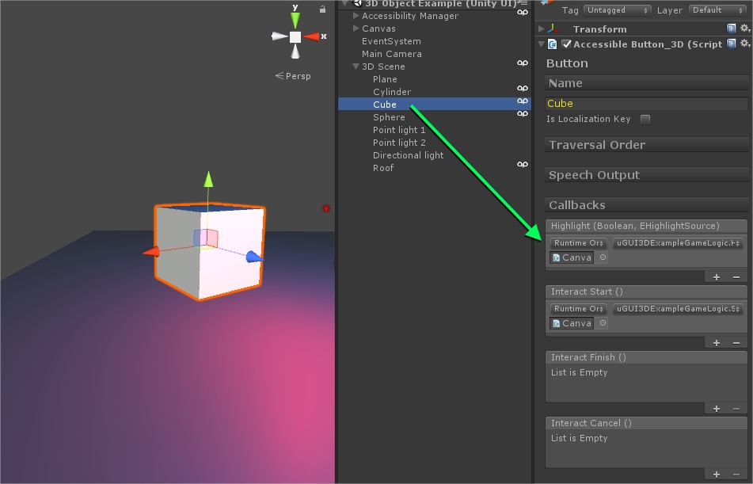Click the accessibility icon beside Roof
753x484 pixels.
point(523,165)
